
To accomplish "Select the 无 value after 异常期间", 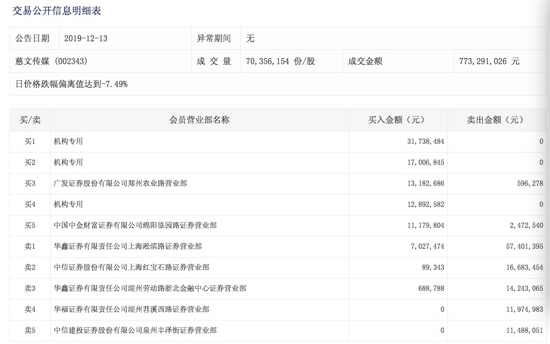I will click(x=250, y=38).
